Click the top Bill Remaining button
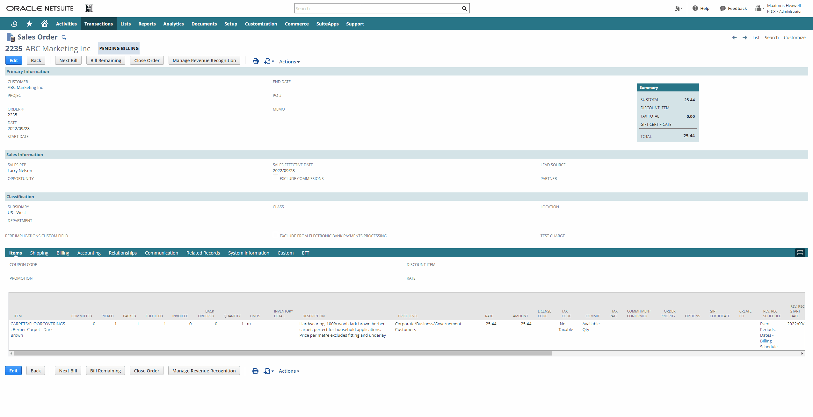Screen dimensions: 813x417 106,60
